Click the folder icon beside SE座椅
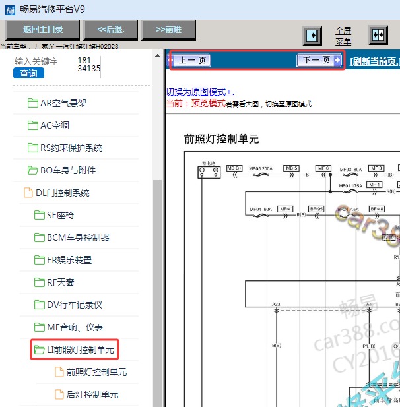The height and width of the screenshot is (407, 400). point(40,215)
